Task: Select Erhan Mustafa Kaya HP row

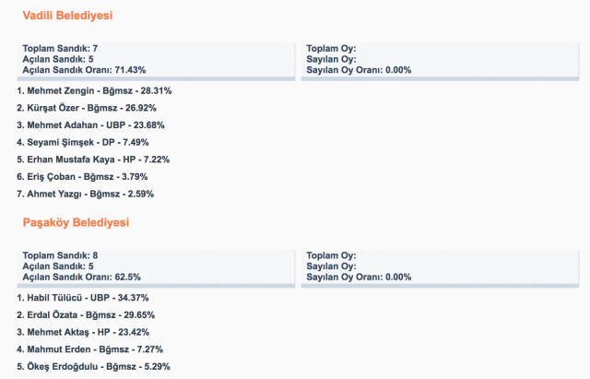Action: [92, 160]
